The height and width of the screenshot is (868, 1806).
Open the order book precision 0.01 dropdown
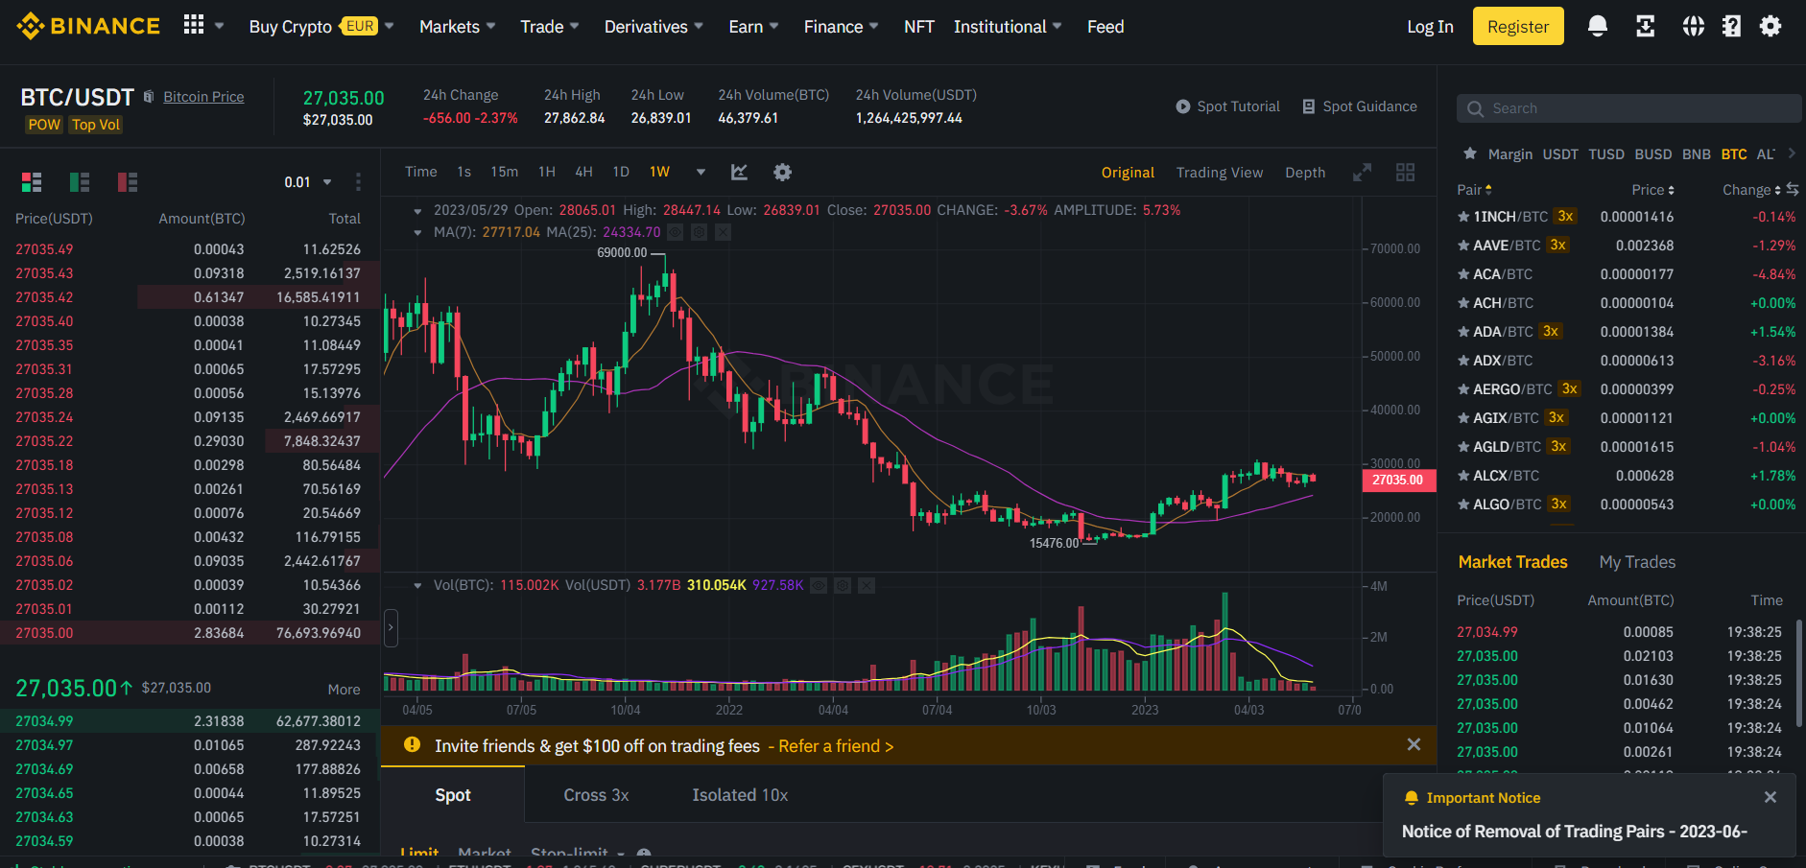point(307,181)
